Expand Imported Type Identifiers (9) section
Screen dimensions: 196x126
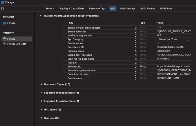41,101
